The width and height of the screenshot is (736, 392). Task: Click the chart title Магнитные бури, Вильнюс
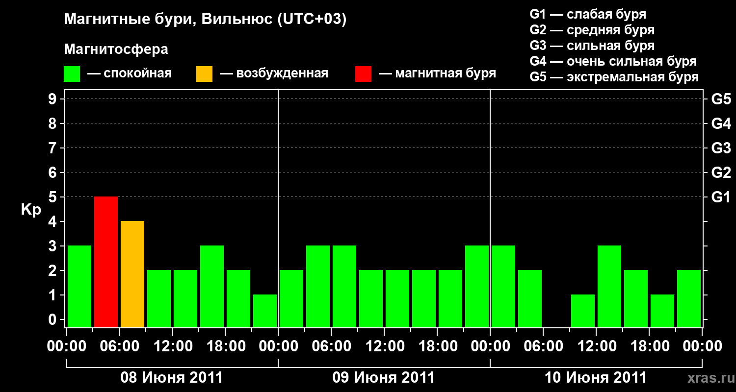[205, 20]
